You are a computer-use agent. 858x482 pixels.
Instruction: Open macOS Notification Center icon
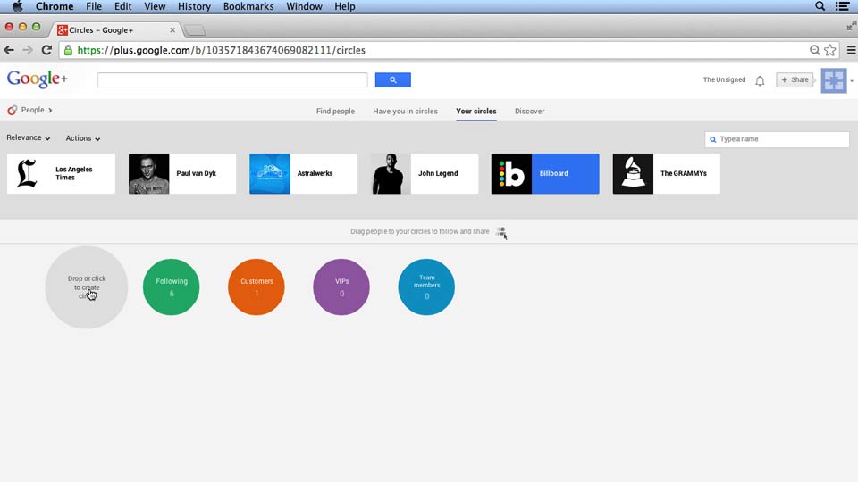point(843,6)
